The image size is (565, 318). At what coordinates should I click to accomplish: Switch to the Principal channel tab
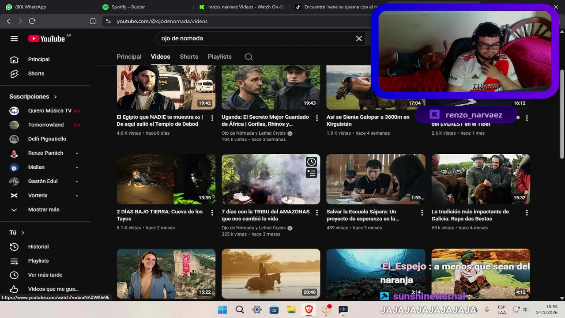point(129,57)
